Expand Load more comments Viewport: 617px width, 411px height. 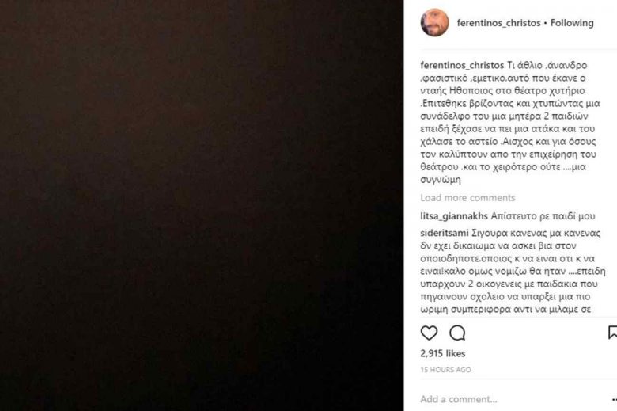[x=467, y=197]
